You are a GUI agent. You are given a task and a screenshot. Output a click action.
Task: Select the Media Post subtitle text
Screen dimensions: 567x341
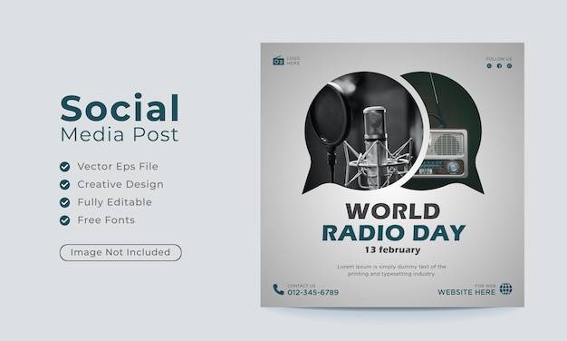[120, 134]
